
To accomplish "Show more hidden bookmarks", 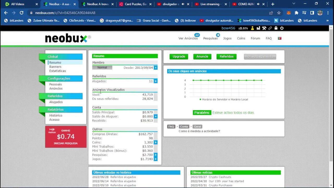I will pos(327,20).
